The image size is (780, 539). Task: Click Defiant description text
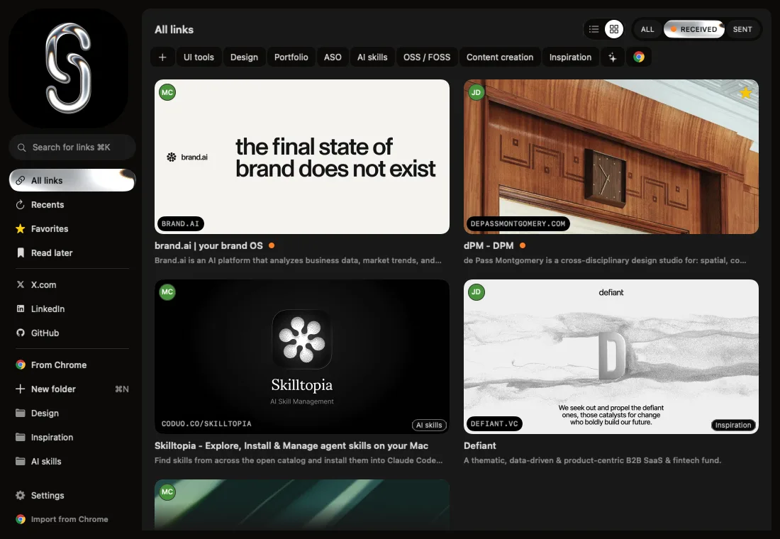pyautogui.click(x=592, y=460)
